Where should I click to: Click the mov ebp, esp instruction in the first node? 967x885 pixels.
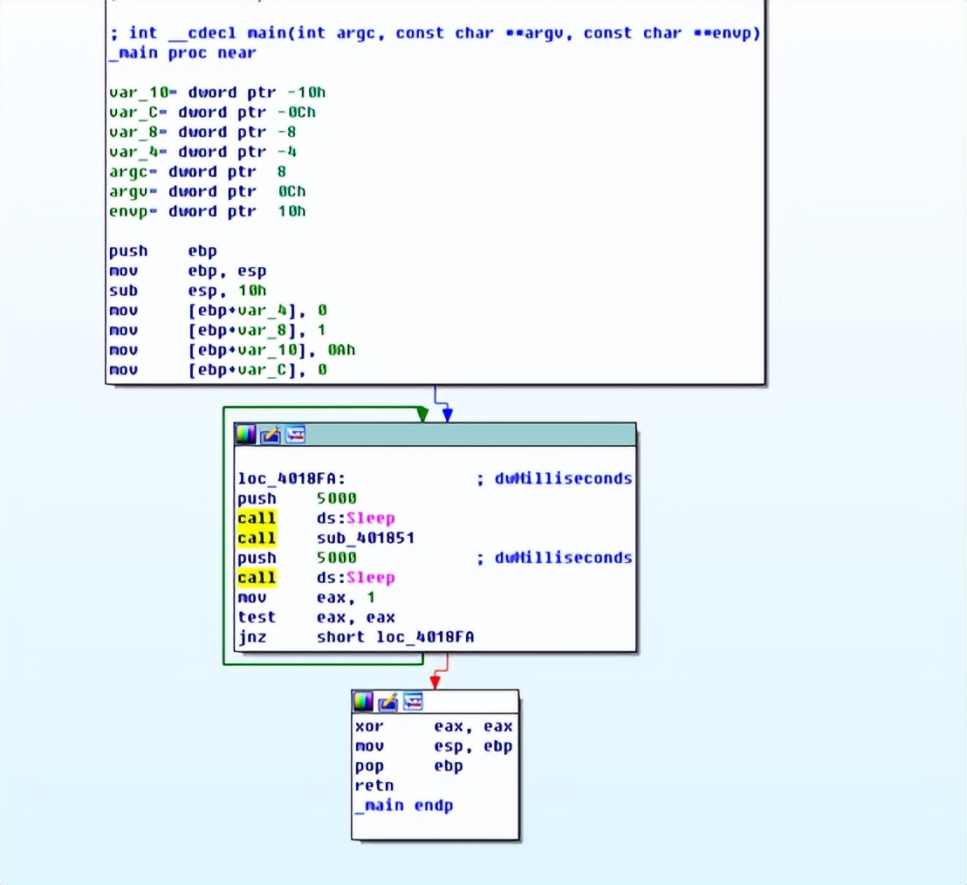pos(188,271)
